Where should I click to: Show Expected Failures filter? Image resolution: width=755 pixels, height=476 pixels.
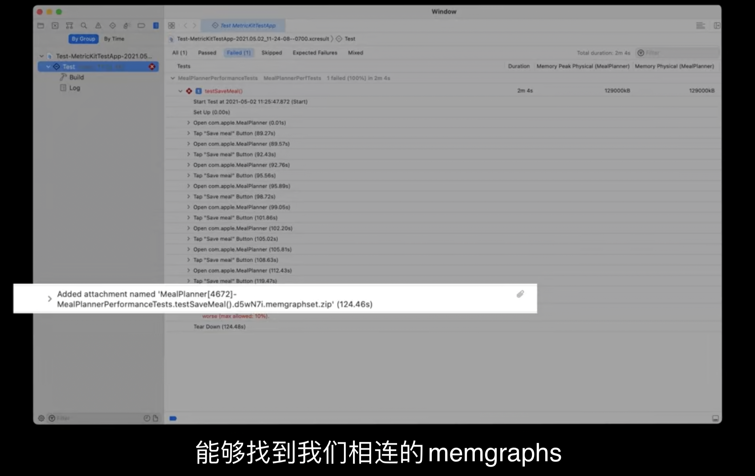(x=315, y=53)
